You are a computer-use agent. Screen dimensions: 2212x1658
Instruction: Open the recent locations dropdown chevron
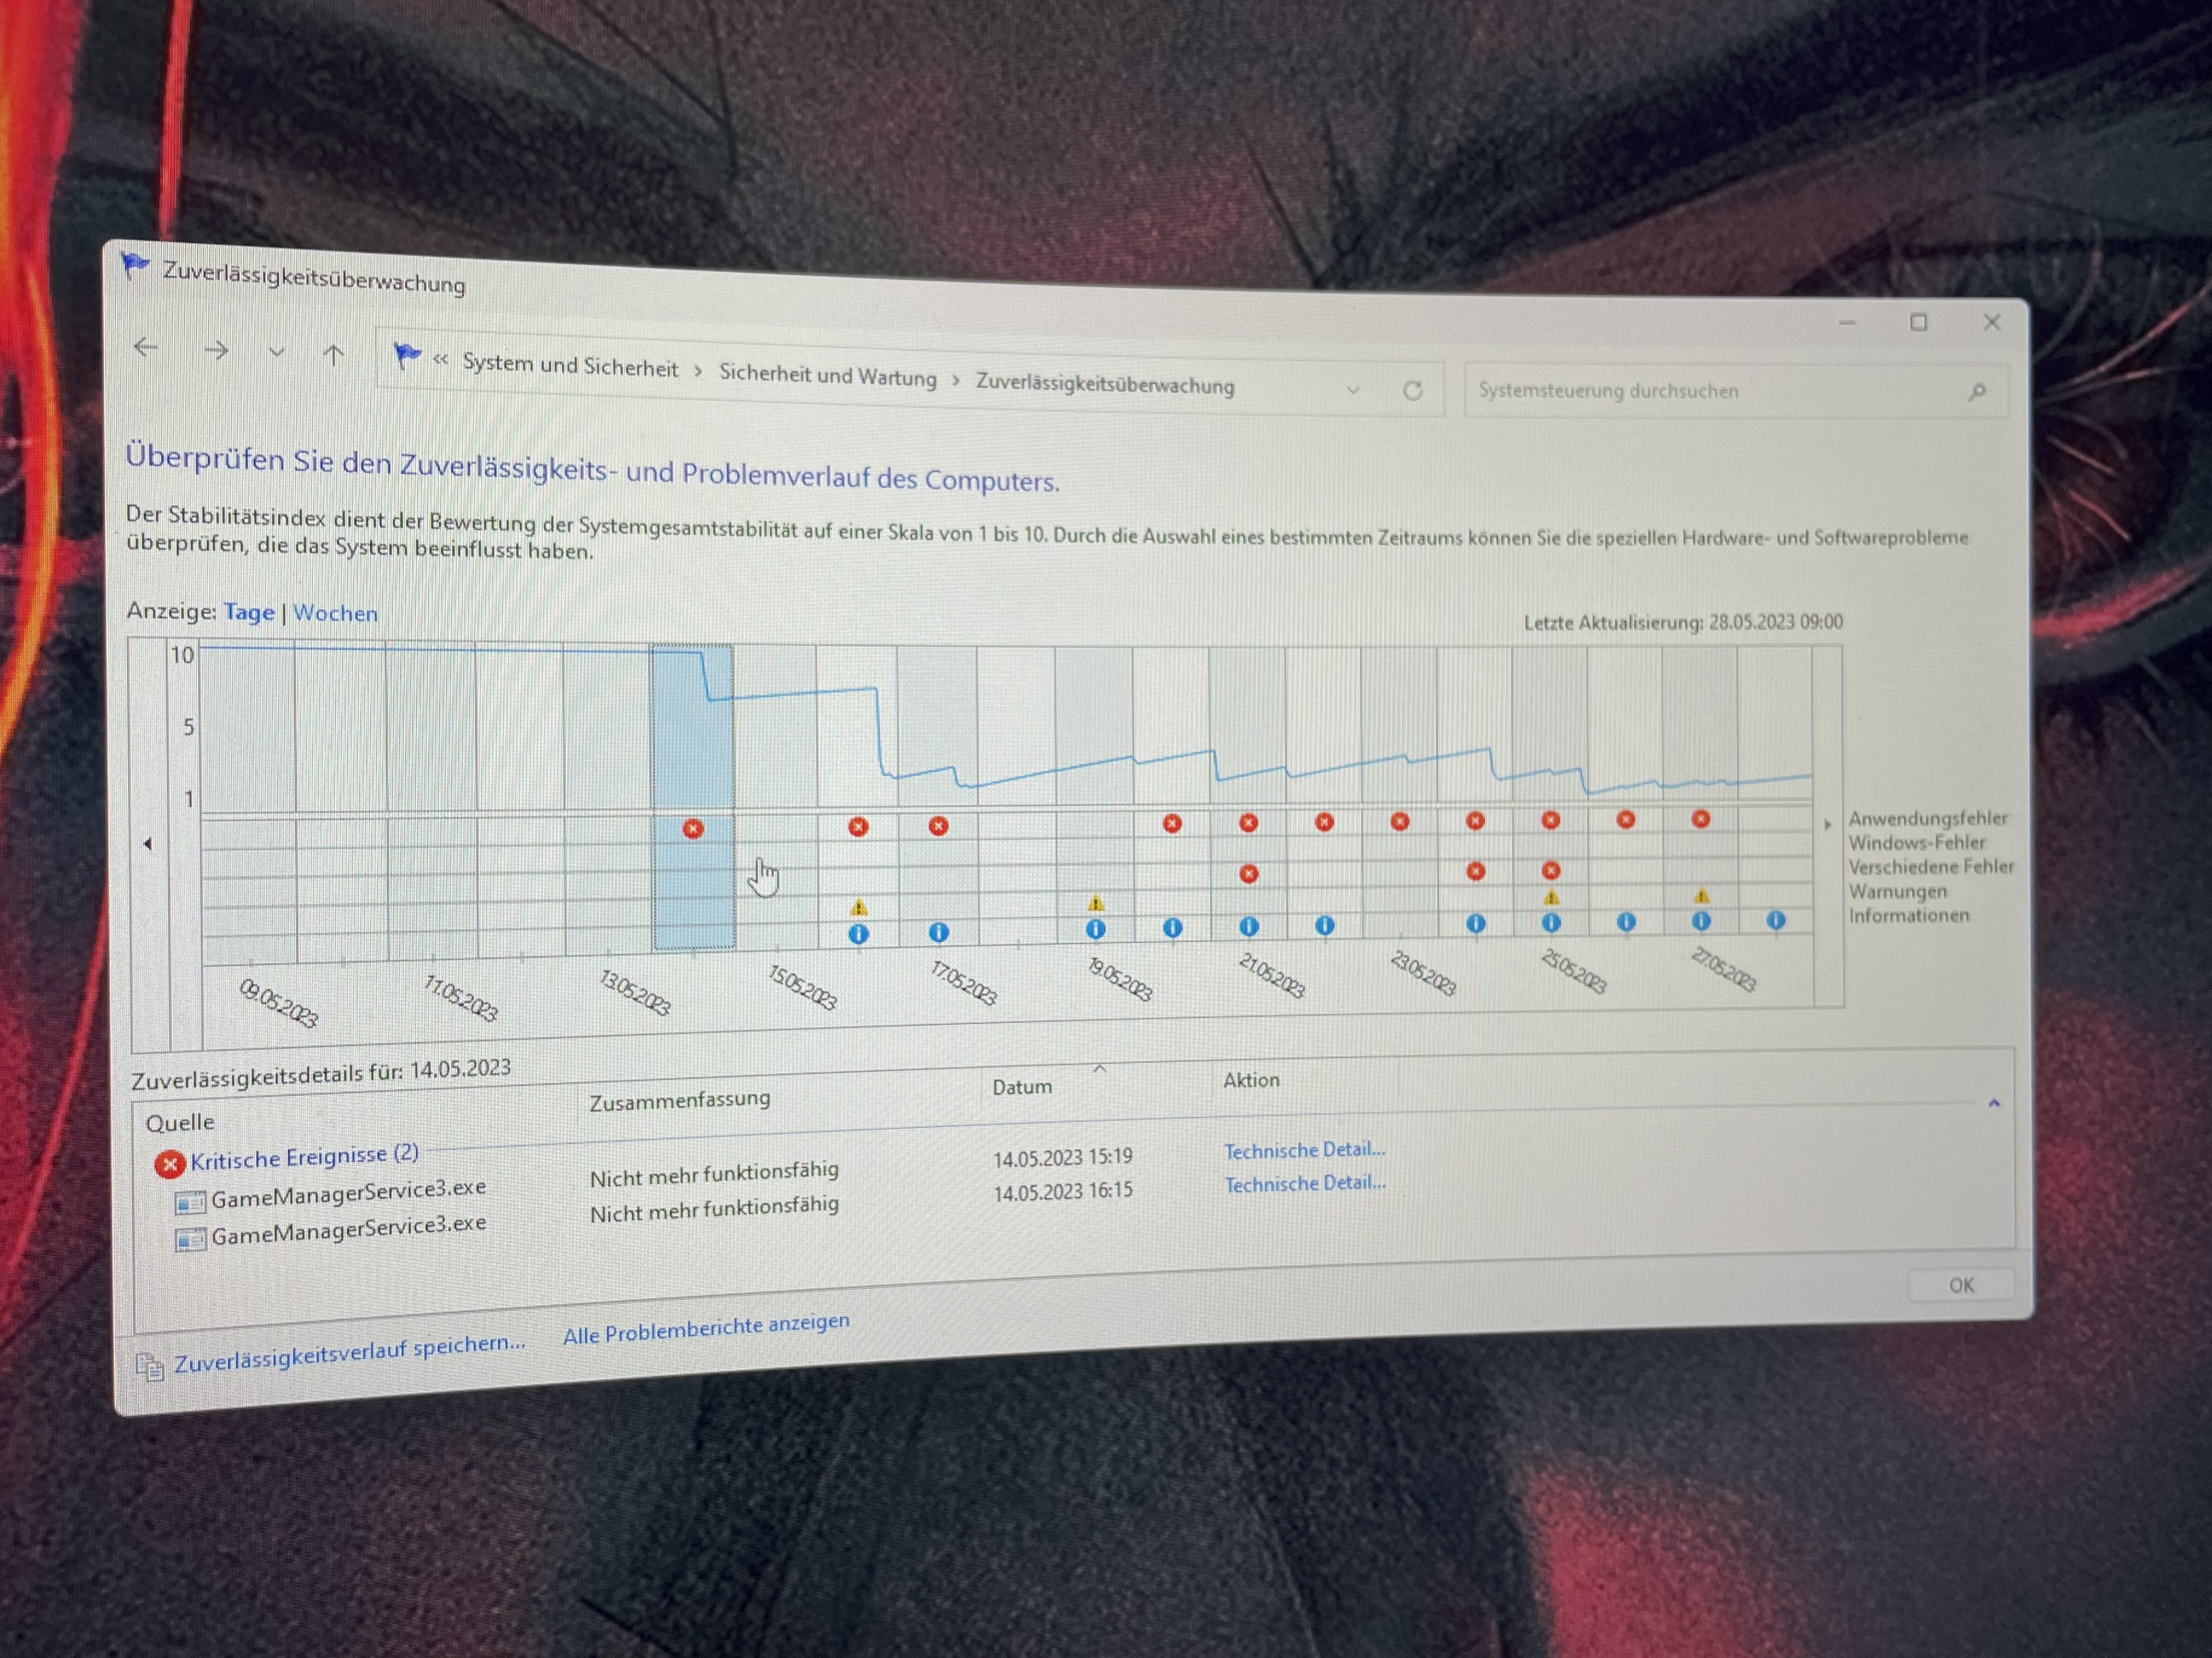pyautogui.click(x=276, y=352)
